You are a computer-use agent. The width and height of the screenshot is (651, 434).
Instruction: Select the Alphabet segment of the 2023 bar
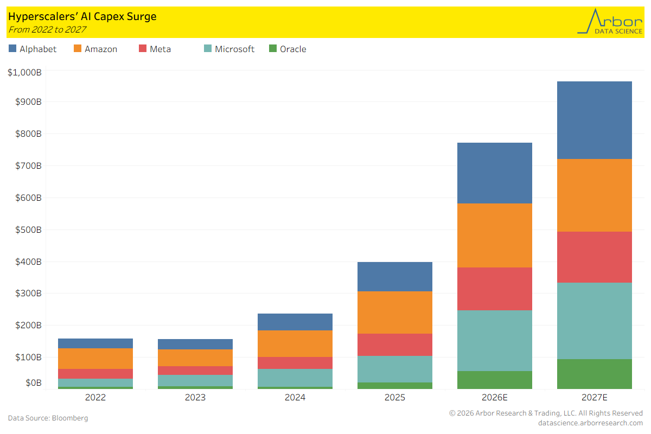click(x=195, y=344)
